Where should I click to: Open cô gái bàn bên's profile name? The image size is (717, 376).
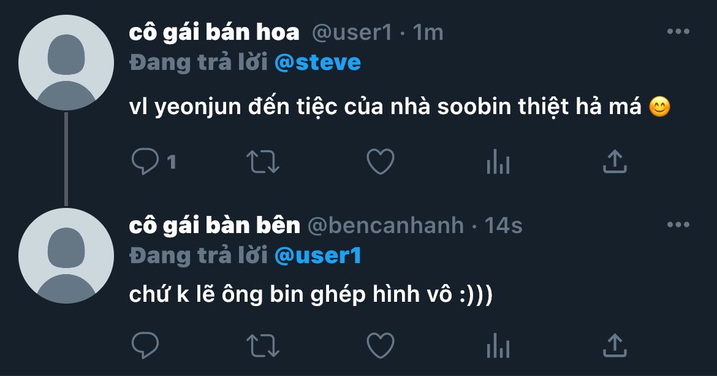(x=214, y=226)
